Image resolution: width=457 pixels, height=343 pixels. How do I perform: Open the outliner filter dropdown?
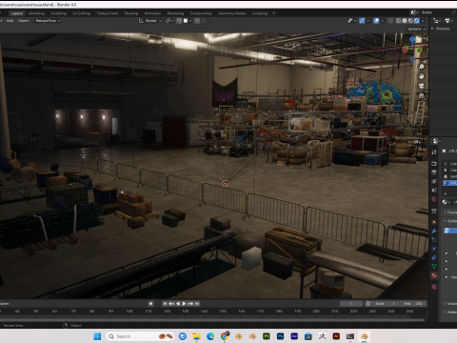pos(448,21)
